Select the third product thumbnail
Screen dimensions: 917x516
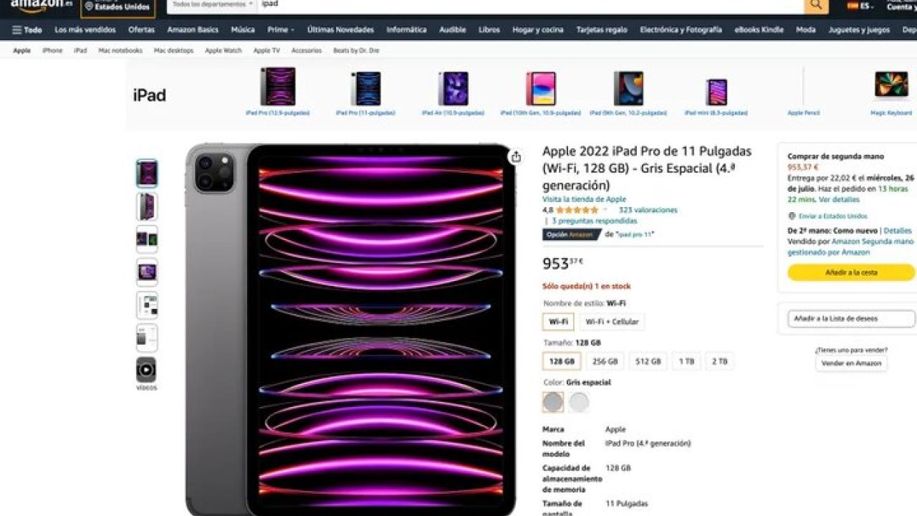[x=147, y=239]
